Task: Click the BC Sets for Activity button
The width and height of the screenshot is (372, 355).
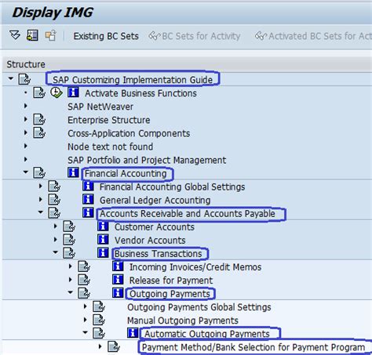Action: 195,36
